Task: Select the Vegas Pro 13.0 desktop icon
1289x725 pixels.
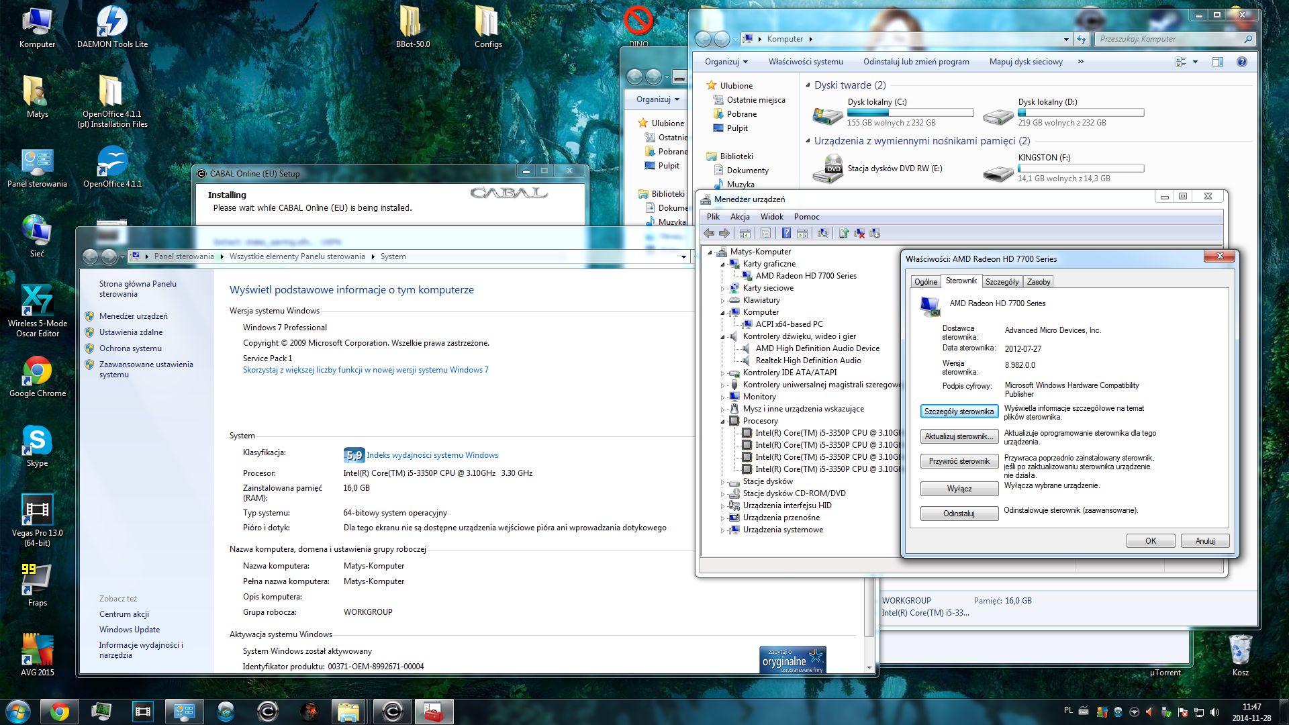Action: tap(38, 520)
